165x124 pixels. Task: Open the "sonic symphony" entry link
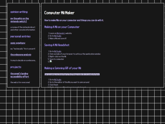(18, 43)
